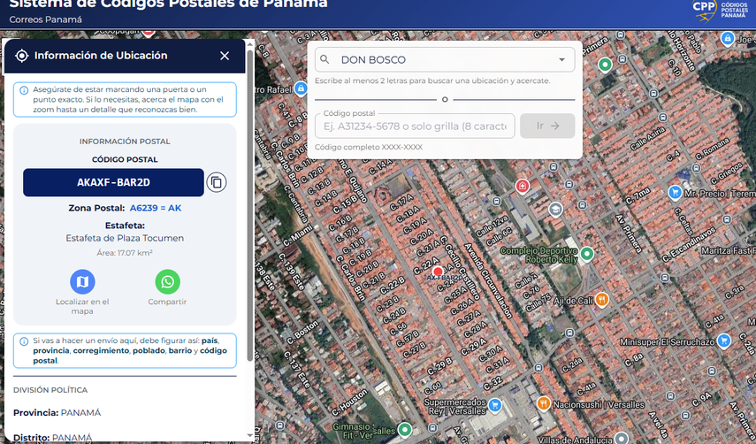Image resolution: width=756 pixels, height=444 pixels.
Task: Click the red hospital marker on the map
Action: (x=523, y=186)
